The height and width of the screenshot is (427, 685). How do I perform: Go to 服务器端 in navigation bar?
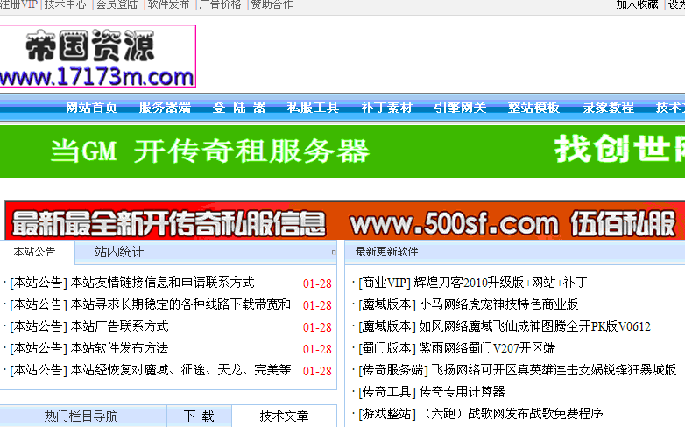click(165, 108)
